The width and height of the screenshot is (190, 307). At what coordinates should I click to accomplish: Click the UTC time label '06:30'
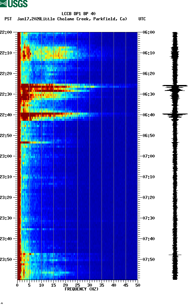[149, 94]
